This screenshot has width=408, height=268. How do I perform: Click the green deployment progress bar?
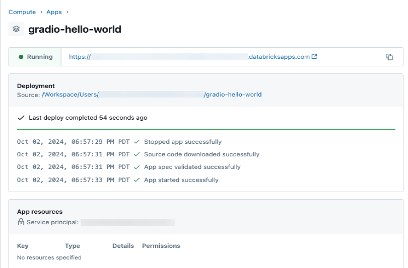(206, 130)
